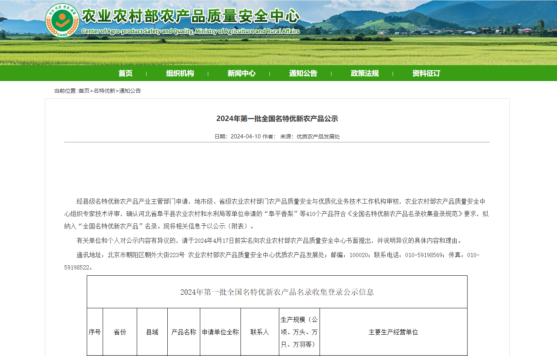Click the English center name subtitle

click(x=191, y=31)
